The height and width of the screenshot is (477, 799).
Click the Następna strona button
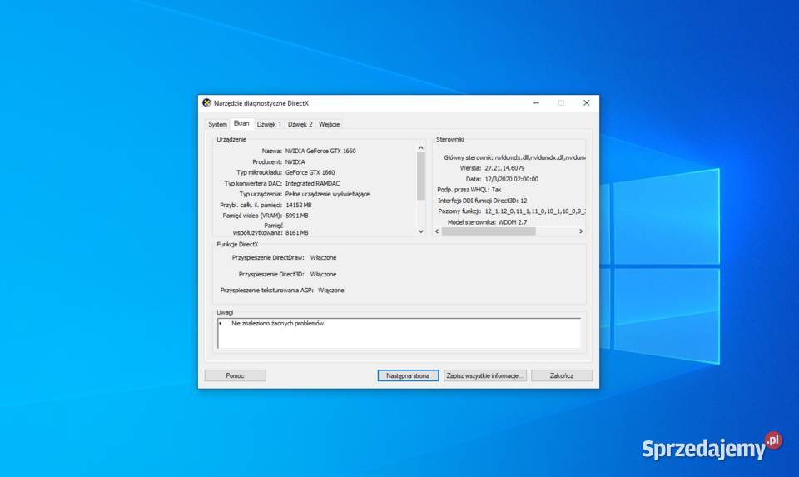tap(408, 375)
